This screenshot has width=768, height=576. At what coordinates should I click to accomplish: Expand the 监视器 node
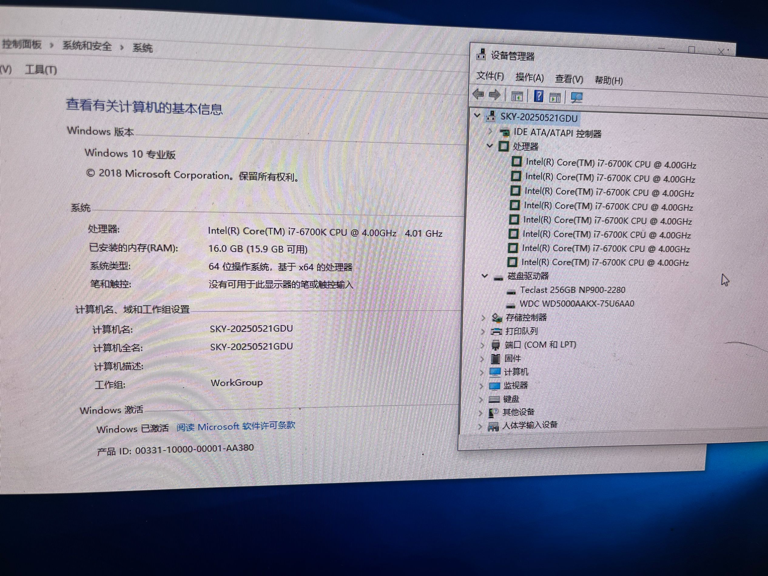point(481,386)
